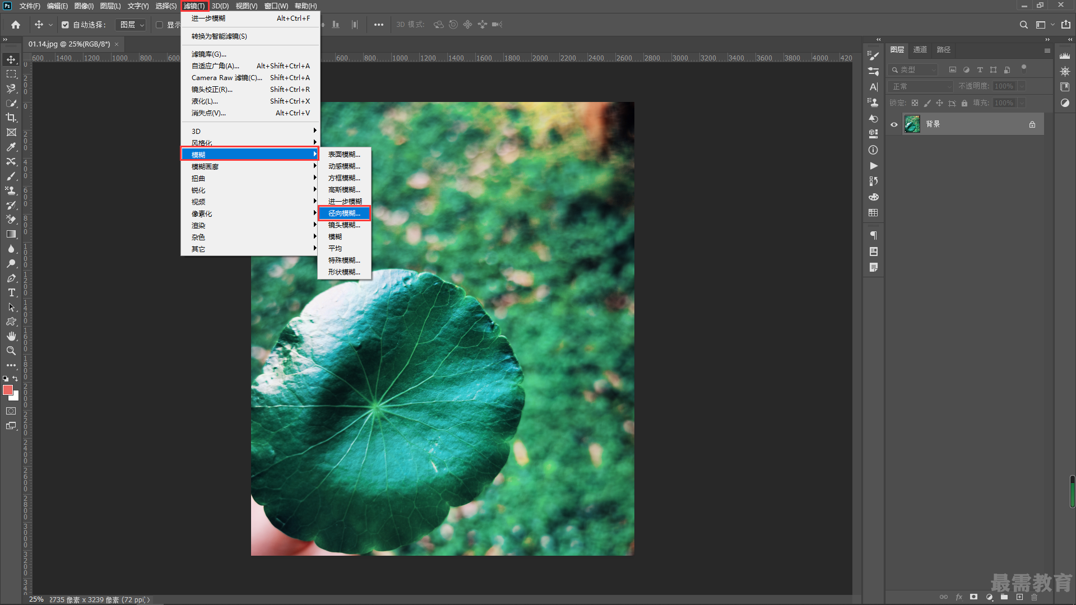Toggle lock transparent pixels
The width and height of the screenshot is (1076, 605).
(x=915, y=103)
